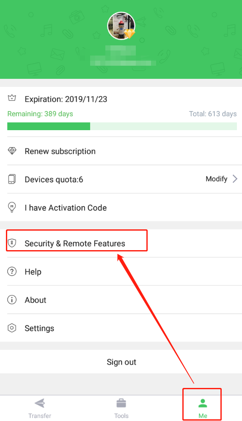This screenshot has height=421, width=242.
Task: Click the diamond icon for Renew subscription
Action: click(12, 151)
